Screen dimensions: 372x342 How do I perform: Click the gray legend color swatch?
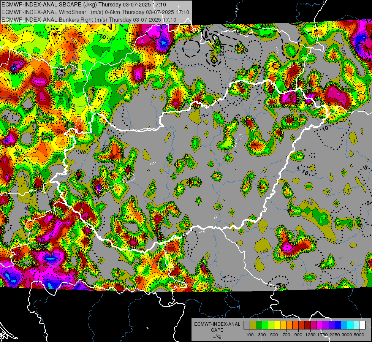(x=247, y=325)
